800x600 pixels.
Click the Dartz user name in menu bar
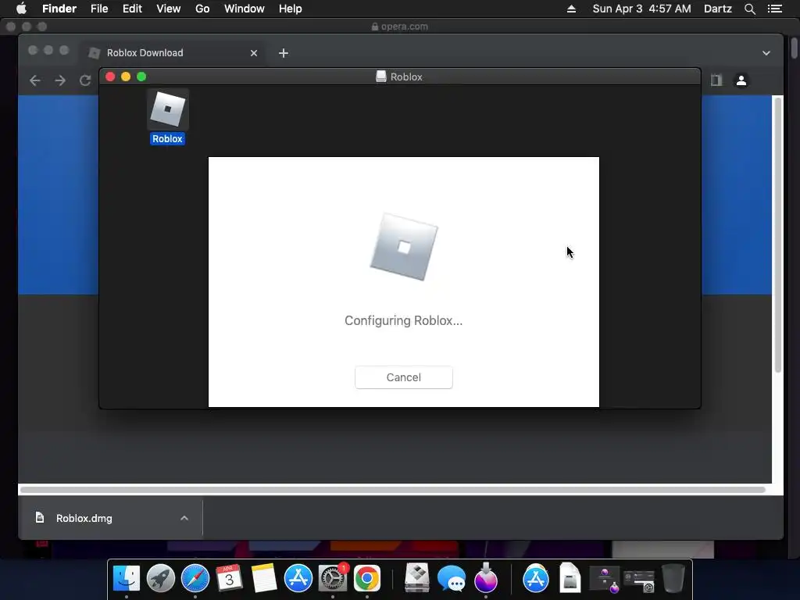pos(718,9)
